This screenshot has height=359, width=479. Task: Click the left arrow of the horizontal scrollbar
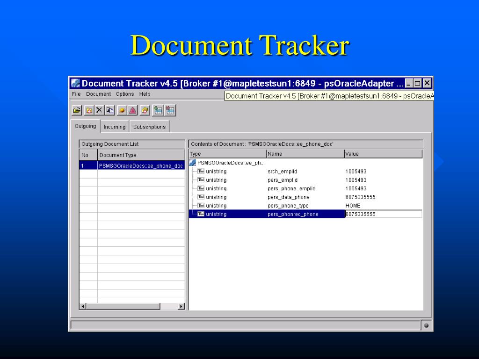(83, 306)
